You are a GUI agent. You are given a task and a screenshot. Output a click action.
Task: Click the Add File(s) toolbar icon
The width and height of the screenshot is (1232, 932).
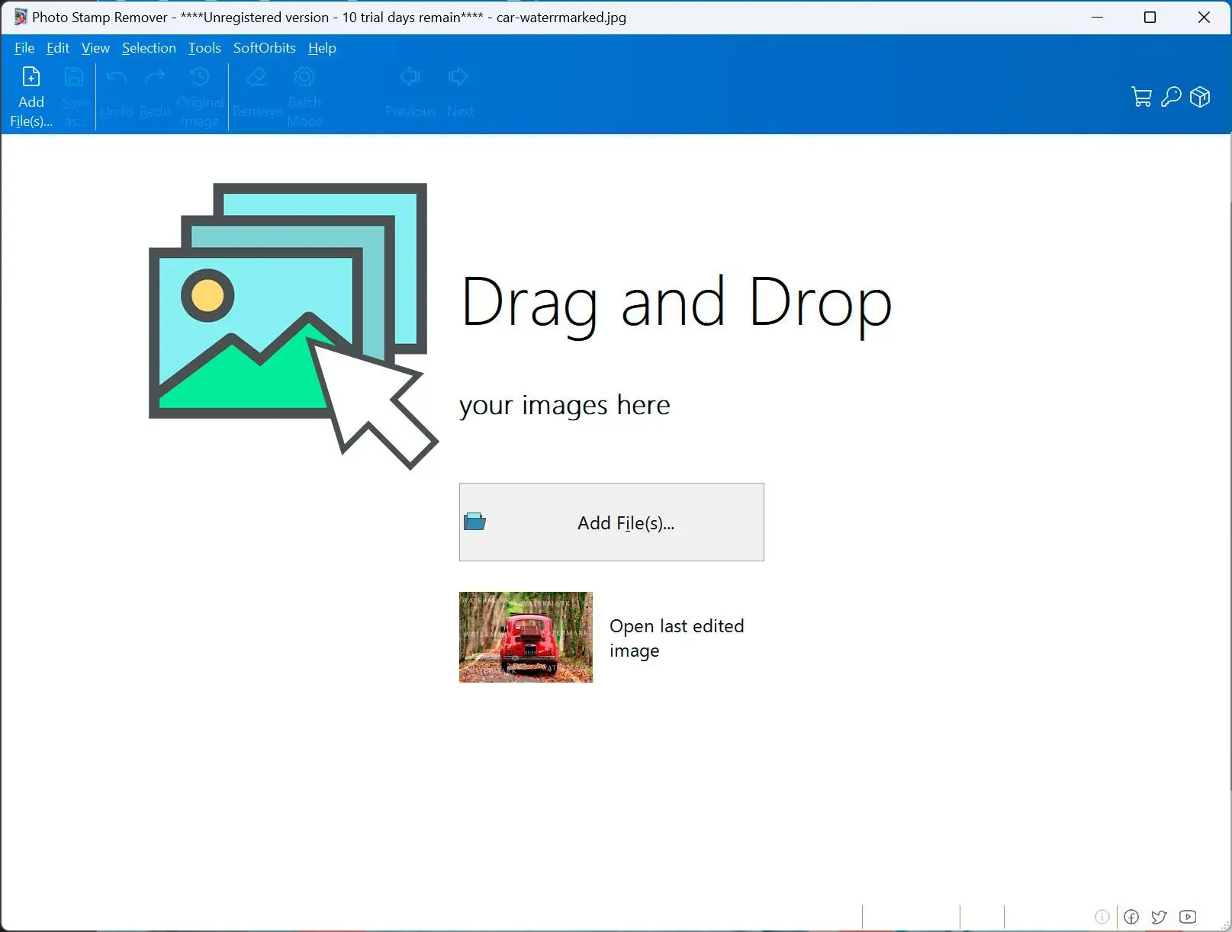click(x=31, y=77)
